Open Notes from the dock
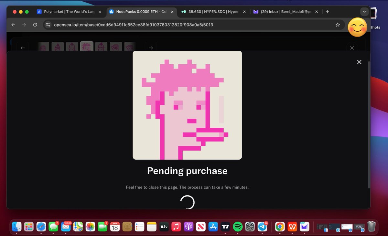Viewport: 388px width, 236px height. point(152,227)
